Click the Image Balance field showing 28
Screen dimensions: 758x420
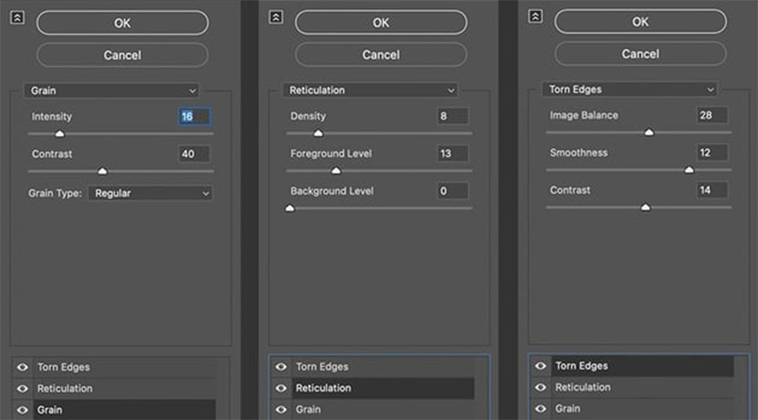(712, 115)
